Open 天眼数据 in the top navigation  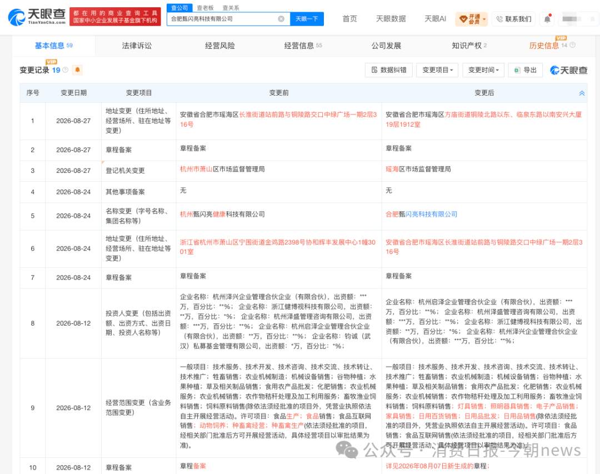(x=391, y=19)
